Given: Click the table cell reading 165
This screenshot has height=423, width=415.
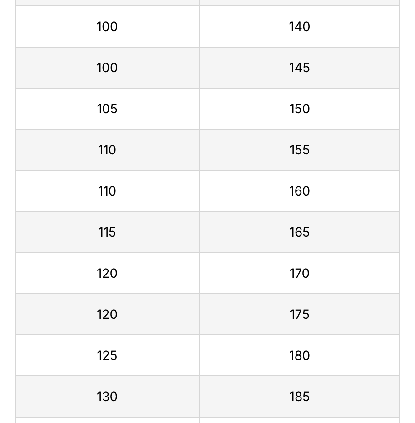Looking at the screenshot, I should 300,232.
